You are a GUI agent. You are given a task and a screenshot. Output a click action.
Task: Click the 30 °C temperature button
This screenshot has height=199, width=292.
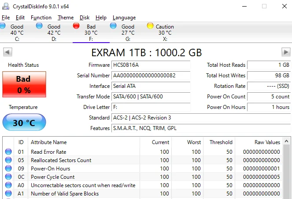24,122
